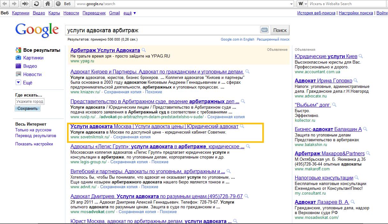Preview magnifier next to Арбитраж Услуги Адвоката
Image resolution: width=388 pixels, height=224 pixels.
pos(144,50)
